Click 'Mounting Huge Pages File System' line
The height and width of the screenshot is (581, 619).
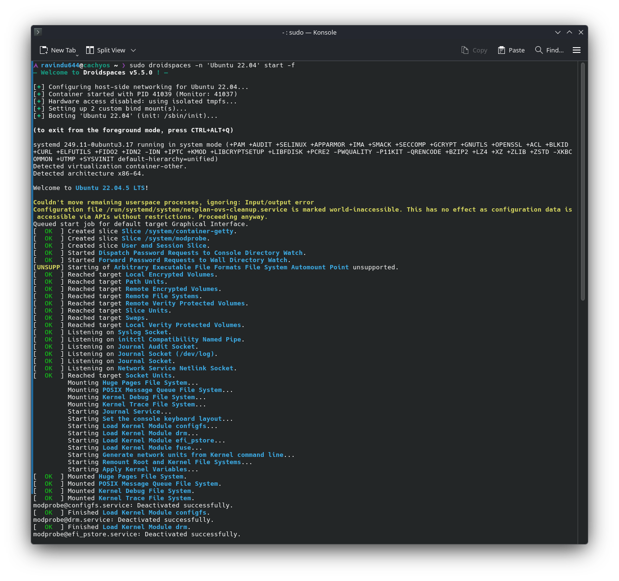(x=133, y=383)
